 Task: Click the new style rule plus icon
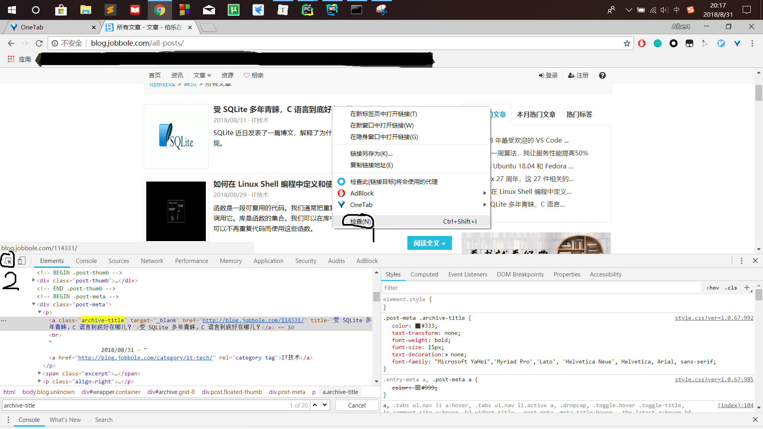pos(748,288)
